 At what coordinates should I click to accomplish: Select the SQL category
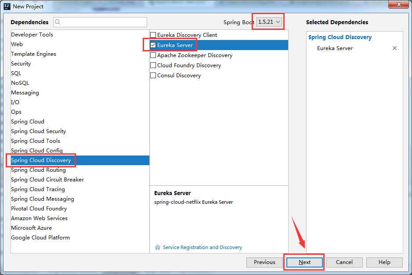[80, 73]
